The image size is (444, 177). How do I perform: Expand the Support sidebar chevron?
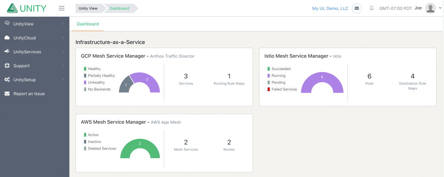[63, 66]
